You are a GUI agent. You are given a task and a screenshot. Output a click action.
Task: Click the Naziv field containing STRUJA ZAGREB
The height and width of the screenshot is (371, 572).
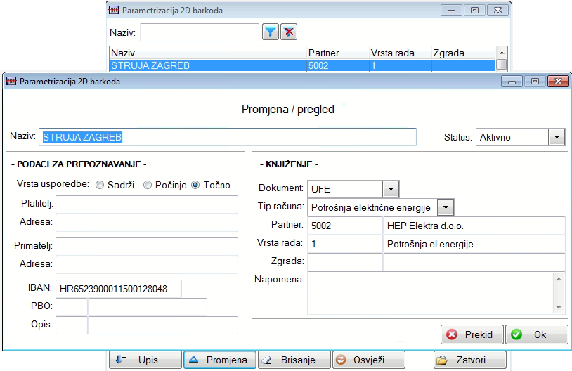(x=228, y=137)
